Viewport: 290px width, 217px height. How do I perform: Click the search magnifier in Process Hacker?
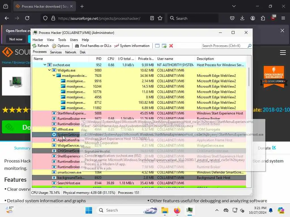250,45
